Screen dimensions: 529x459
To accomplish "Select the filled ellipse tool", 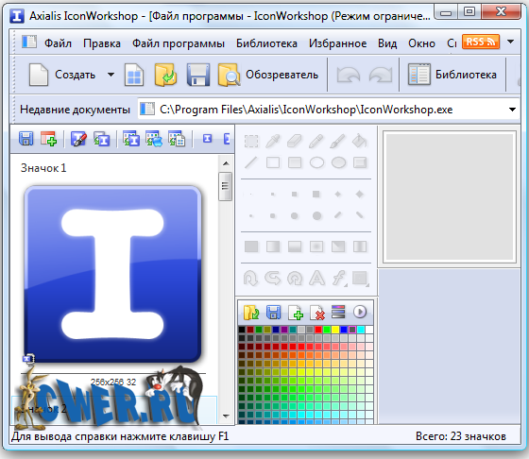I will click(338, 162).
